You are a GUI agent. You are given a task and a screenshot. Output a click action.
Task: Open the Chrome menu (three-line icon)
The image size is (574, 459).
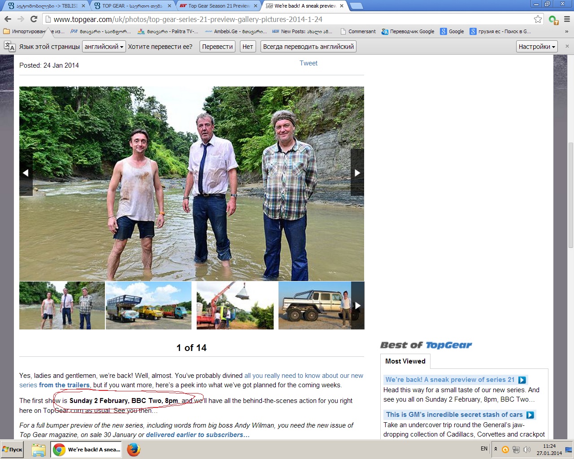(x=567, y=19)
